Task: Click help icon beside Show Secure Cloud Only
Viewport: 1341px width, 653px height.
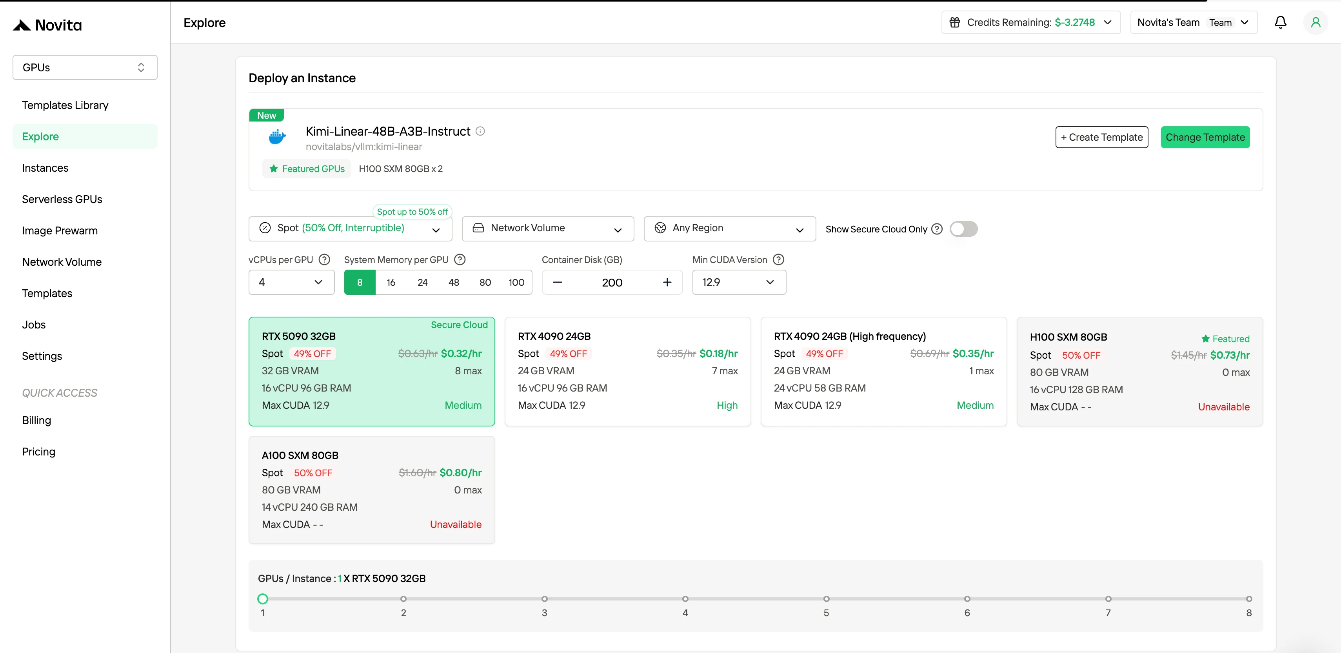Action: click(x=936, y=229)
